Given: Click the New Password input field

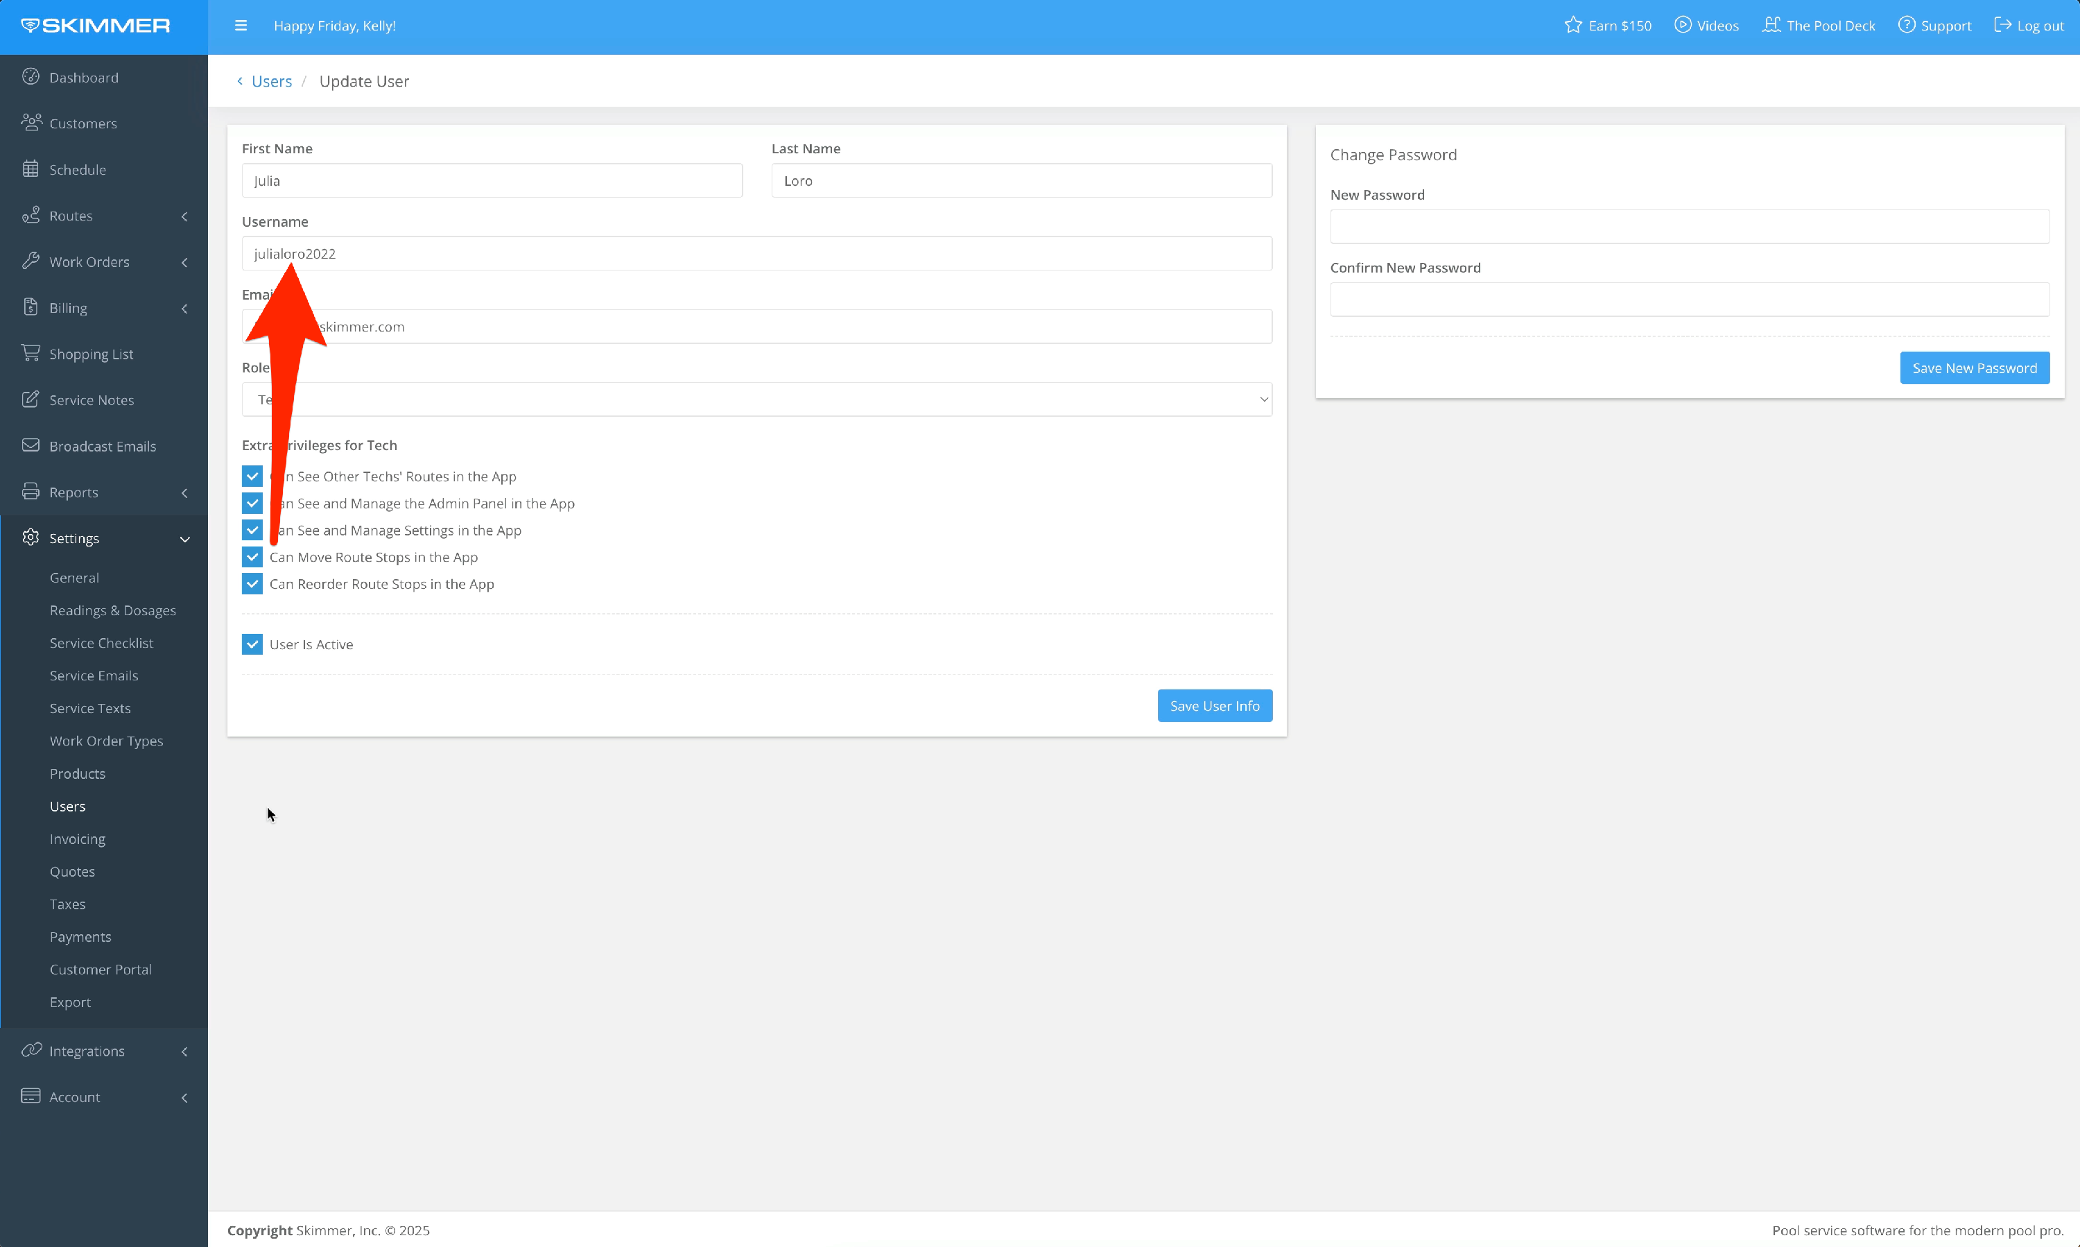Looking at the screenshot, I should pos(1688,227).
